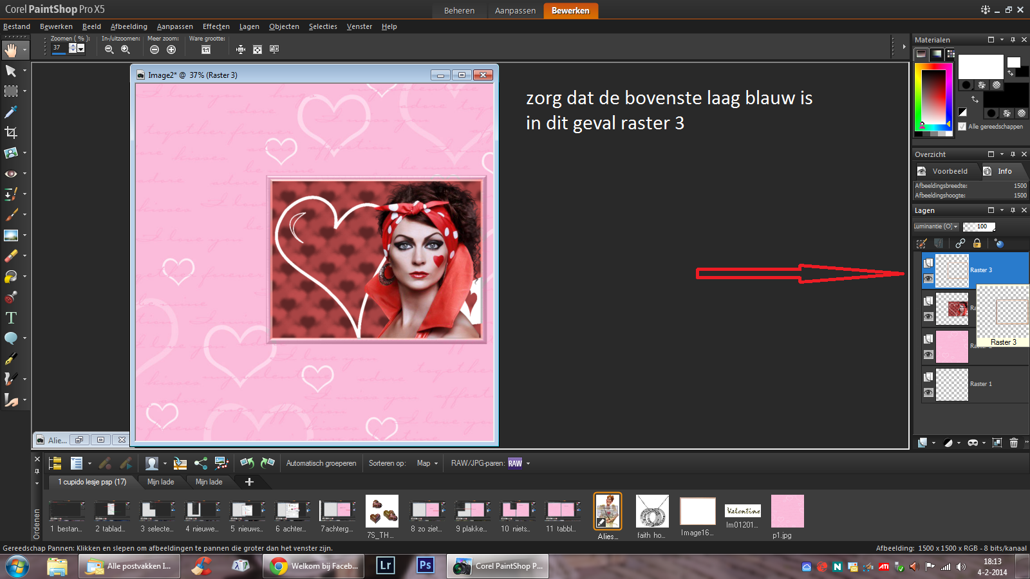Hide the Raster 3 layer

pos(928,279)
